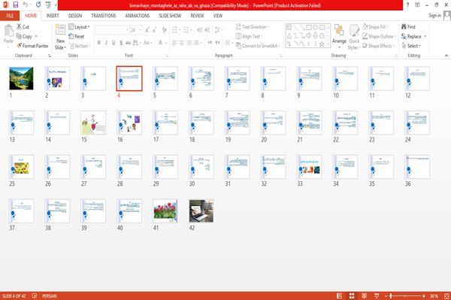Image resolution: width=451 pixels, height=300 pixels.
Task: Open the TRANSITIONS tab
Action: tap(104, 16)
